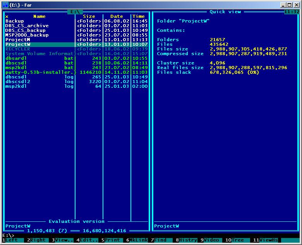This screenshot has height=245, width=302.
Task: Select the msp2kdl log file
Action: point(76,86)
